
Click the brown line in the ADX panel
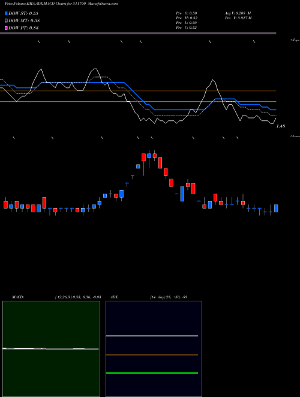click(152, 355)
